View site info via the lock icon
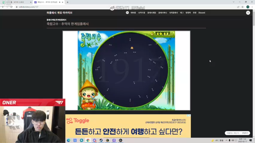 coord(17,7)
